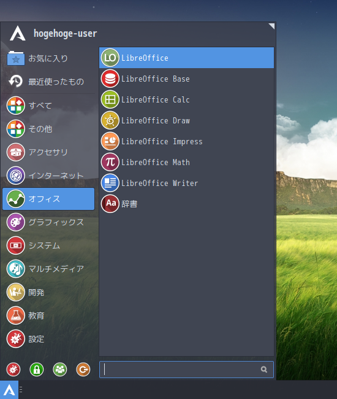Select the 設定 settings category
337x399 pixels.
48,339
